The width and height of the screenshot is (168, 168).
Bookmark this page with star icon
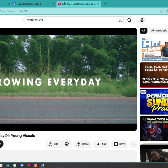click(167, 11)
